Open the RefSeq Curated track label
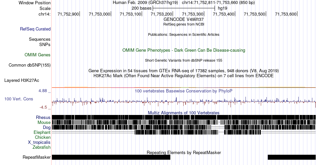Image resolution: width=316 pixels, height=165 pixels. [x=35, y=29]
